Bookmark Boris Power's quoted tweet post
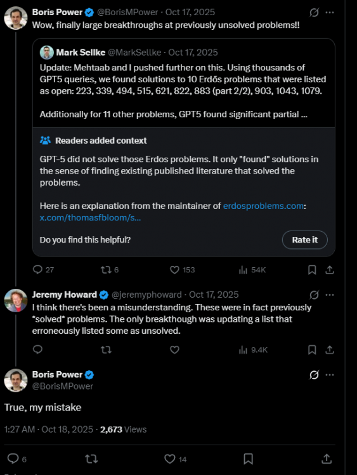This screenshot has height=475, width=357. tap(312, 270)
